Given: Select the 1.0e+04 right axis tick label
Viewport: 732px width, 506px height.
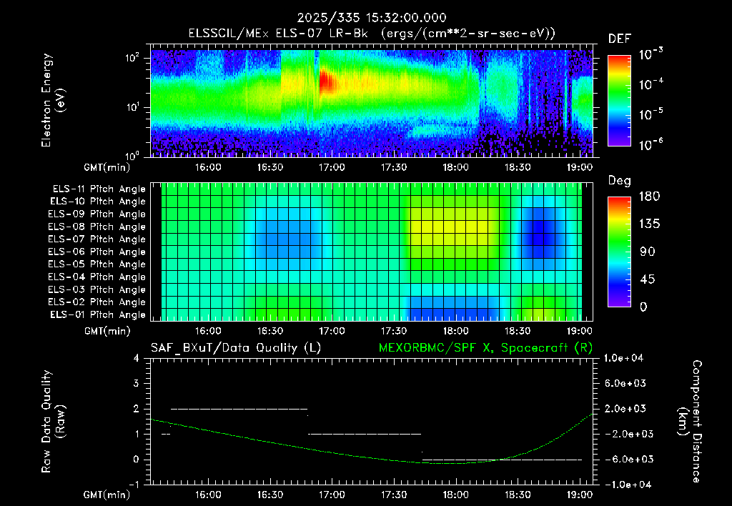Looking at the screenshot, I should (623, 358).
